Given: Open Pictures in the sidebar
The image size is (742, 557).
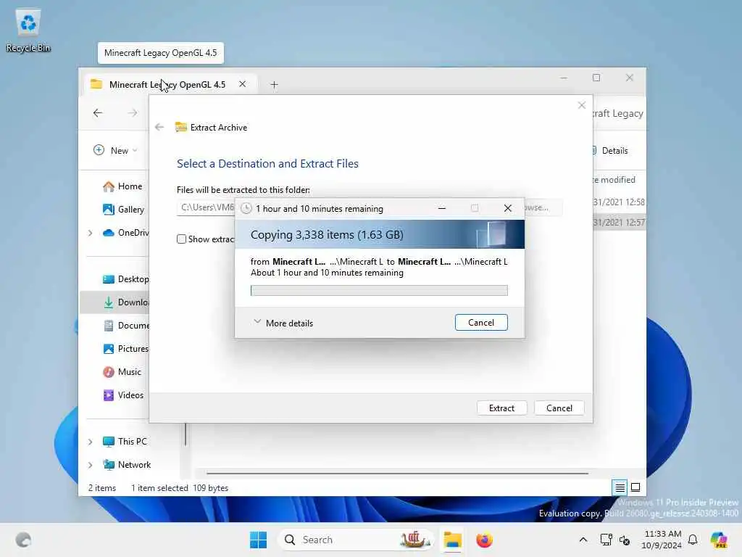Looking at the screenshot, I should (x=126, y=349).
